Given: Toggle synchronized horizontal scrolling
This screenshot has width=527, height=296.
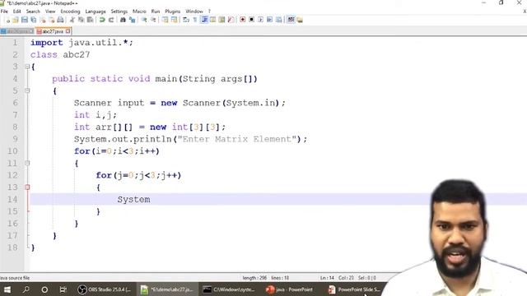Looking at the screenshot, I should pyautogui.click(x=174, y=20).
